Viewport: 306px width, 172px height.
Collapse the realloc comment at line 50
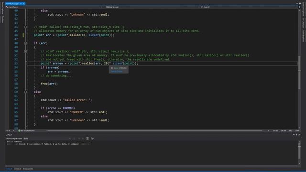tap(25, 51)
